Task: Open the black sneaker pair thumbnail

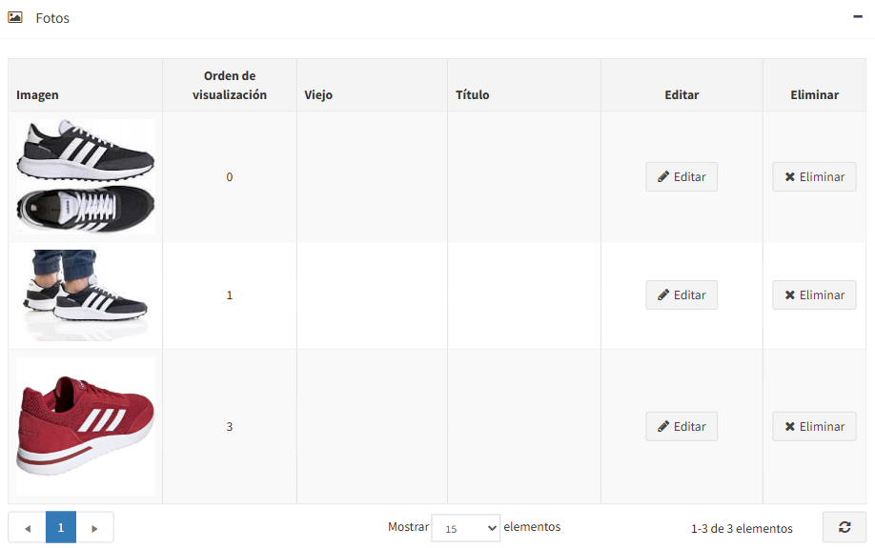Action: pos(85,176)
